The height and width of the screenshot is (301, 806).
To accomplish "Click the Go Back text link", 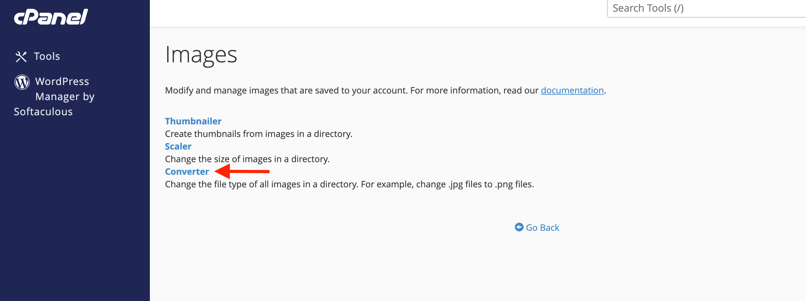I will [542, 228].
